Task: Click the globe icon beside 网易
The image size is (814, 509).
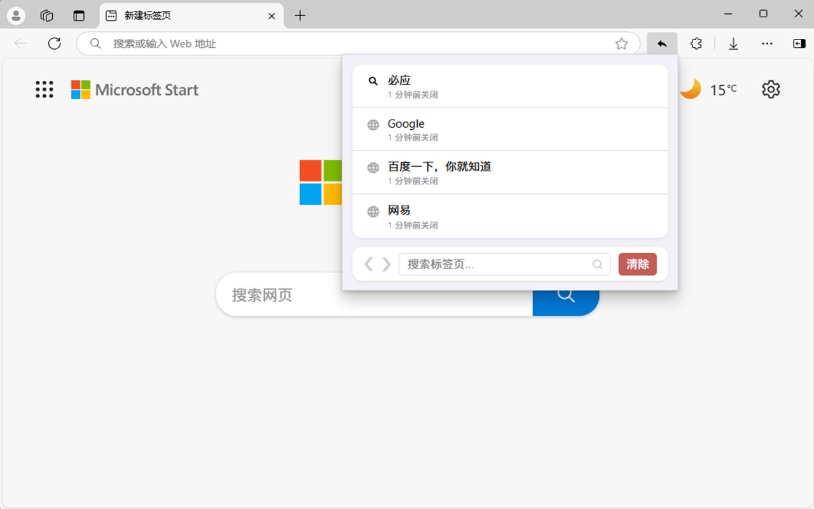Action: click(373, 211)
